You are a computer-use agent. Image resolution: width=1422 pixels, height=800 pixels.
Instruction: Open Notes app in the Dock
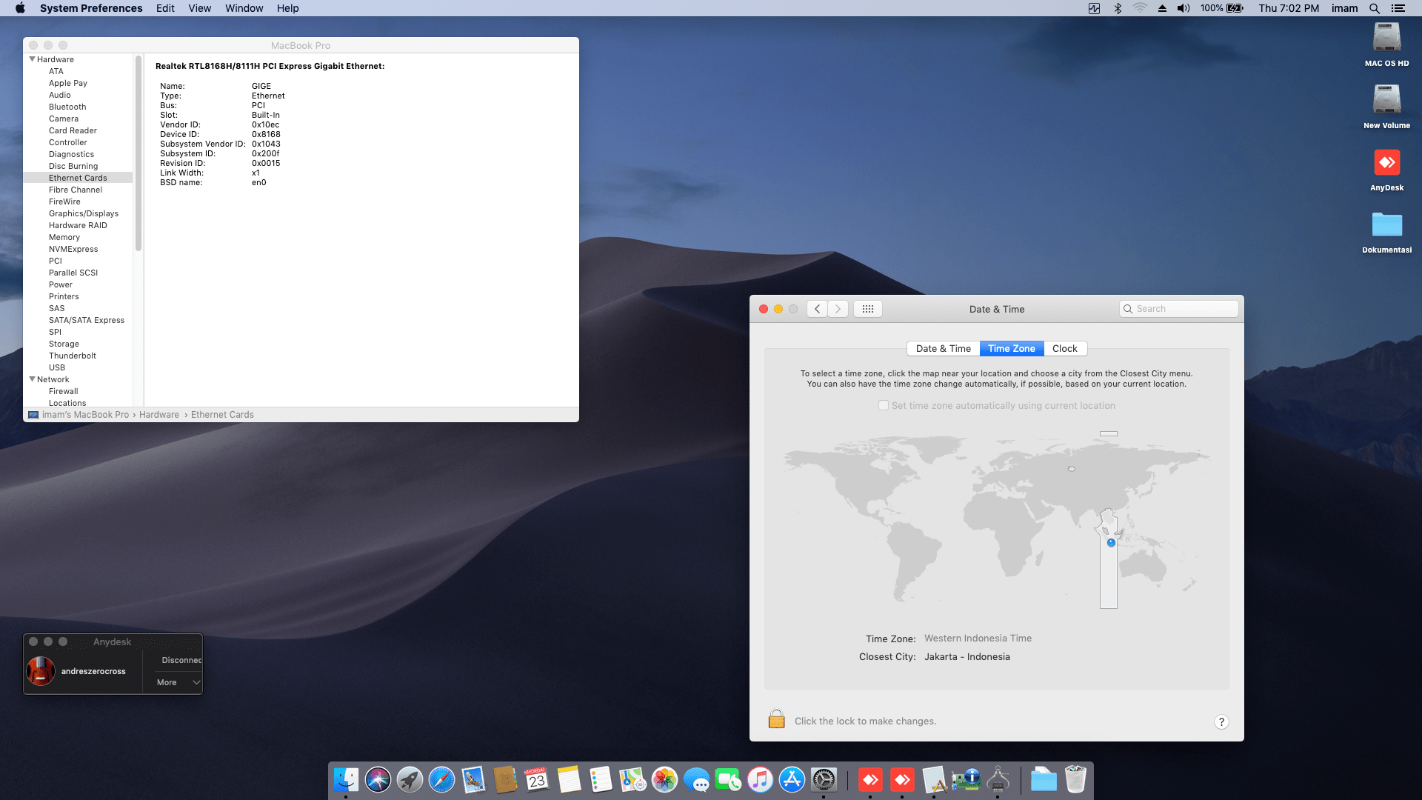(x=569, y=779)
